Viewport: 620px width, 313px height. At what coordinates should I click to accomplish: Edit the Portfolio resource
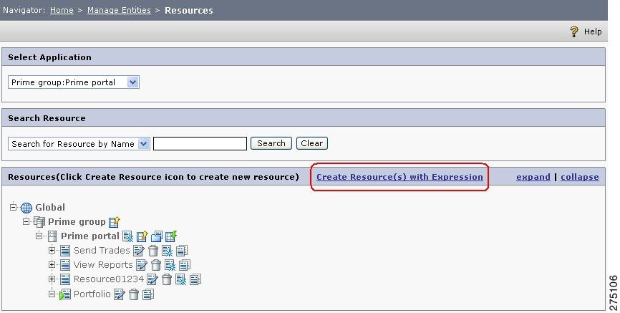[119, 294]
